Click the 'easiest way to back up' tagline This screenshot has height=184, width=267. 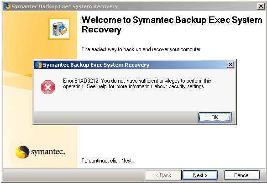point(141,49)
